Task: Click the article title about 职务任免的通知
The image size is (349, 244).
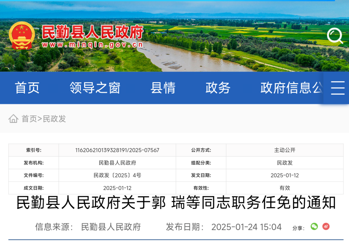Action: [176, 203]
